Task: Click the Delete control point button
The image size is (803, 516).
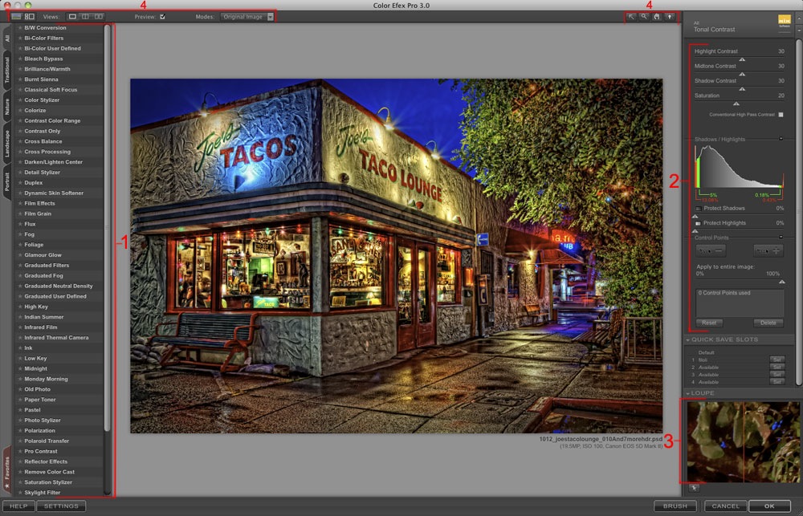Action: tap(768, 323)
